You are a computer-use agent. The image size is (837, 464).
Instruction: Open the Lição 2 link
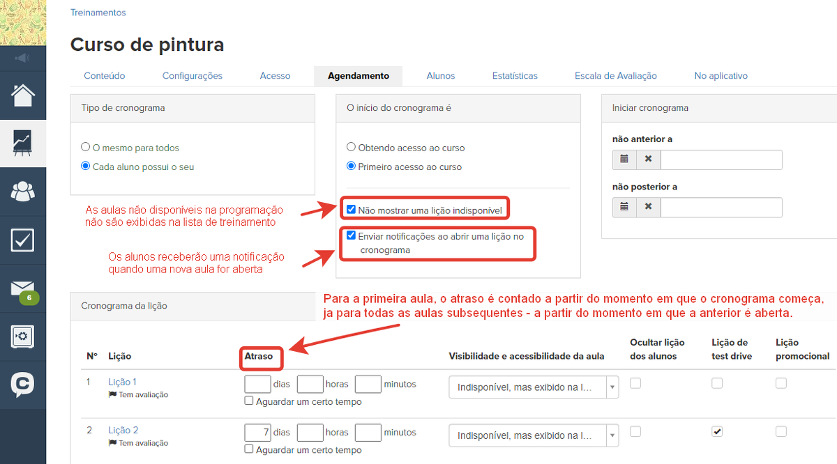pos(123,430)
